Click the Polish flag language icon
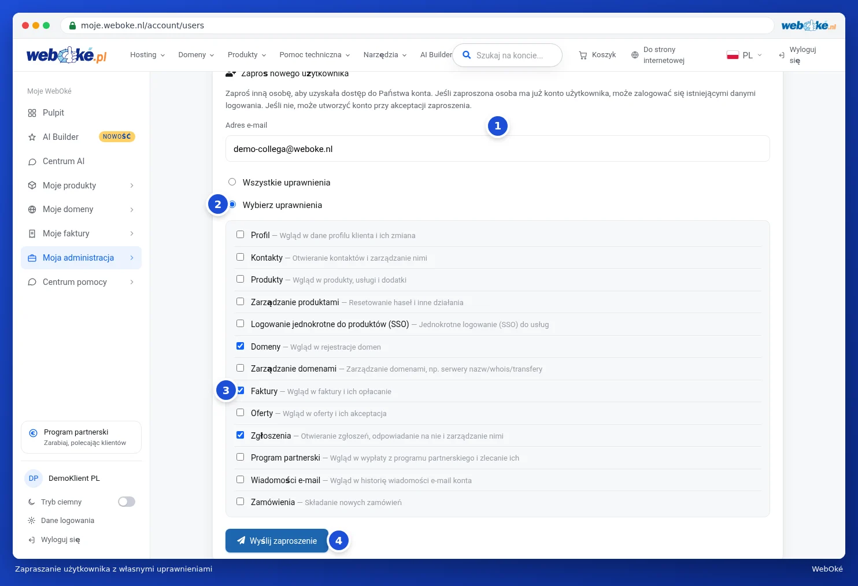Viewport: 858px width, 586px height. pyautogui.click(x=733, y=55)
